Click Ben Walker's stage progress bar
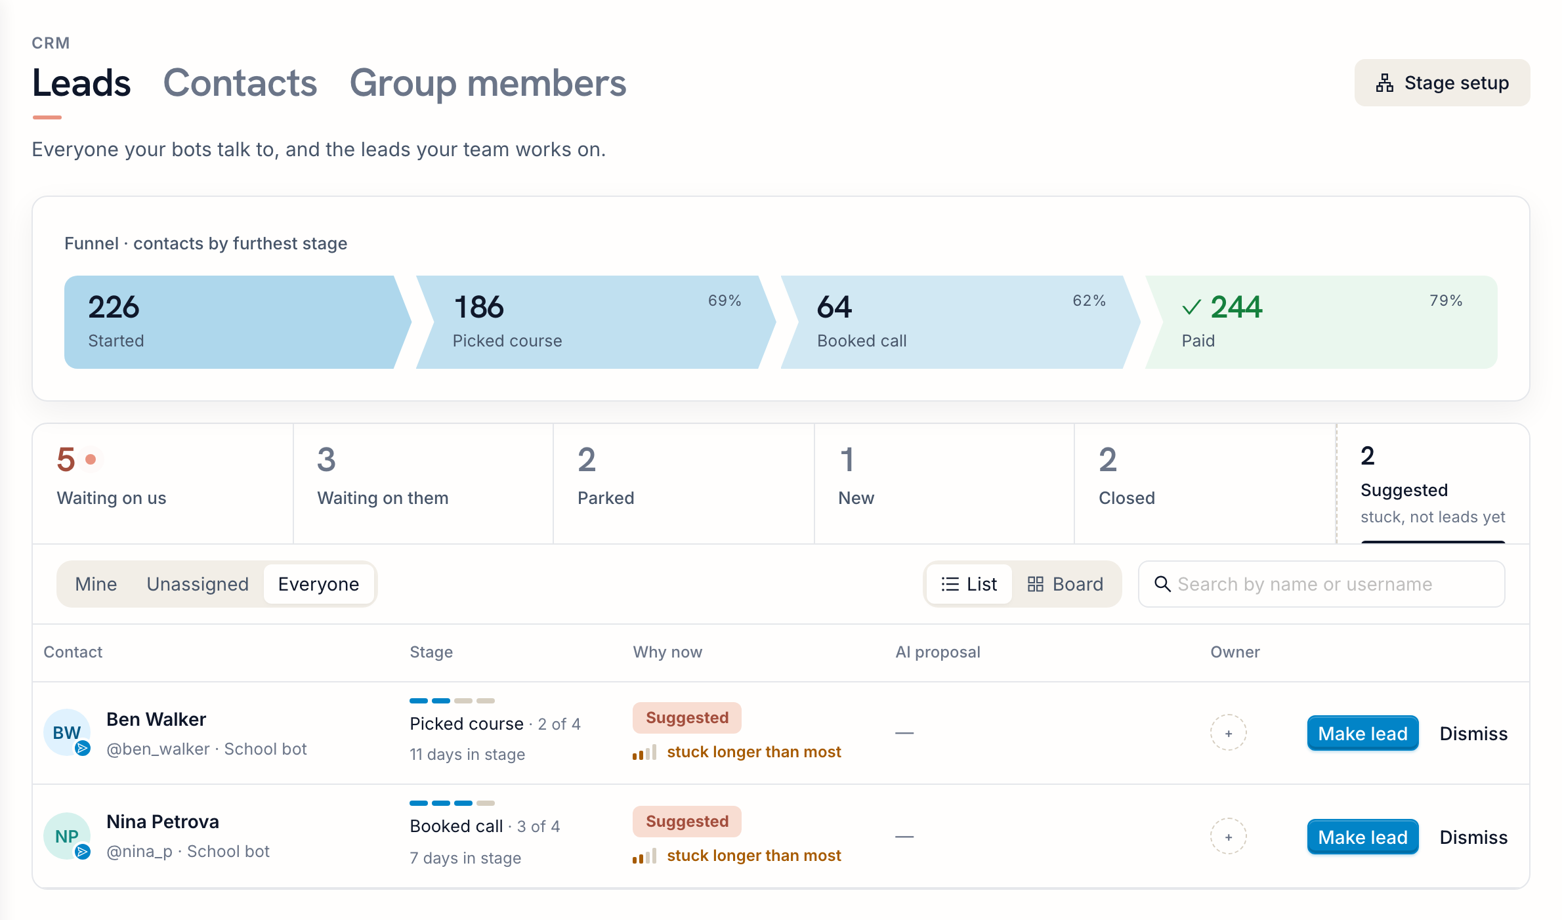 click(452, 701)
